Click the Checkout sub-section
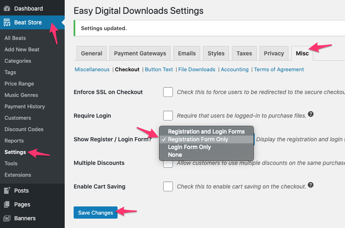Image resolution: width=345 pixels, height=228 pixels. click(x=127, y=69)
